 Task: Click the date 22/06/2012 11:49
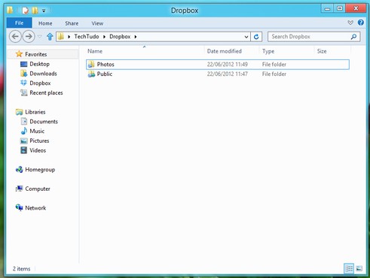point(228,65)
